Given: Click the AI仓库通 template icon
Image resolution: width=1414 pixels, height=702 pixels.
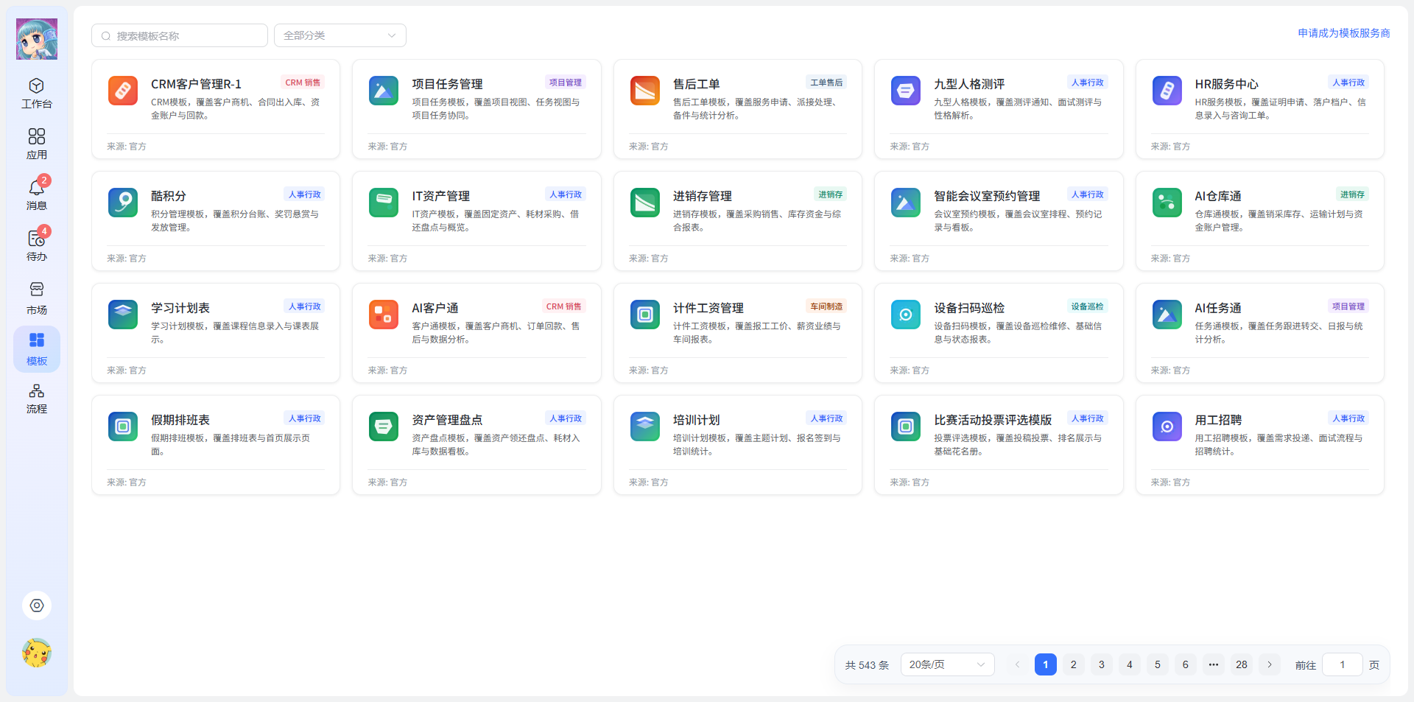Looking at the screenshot, I should click(x=1167, y=203).
